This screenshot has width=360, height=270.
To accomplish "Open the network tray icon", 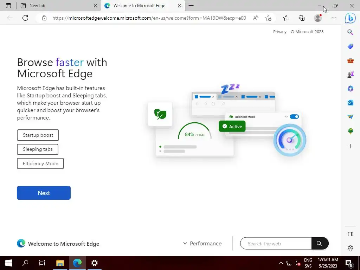I will pyautogui.click(x=289, y=263).
